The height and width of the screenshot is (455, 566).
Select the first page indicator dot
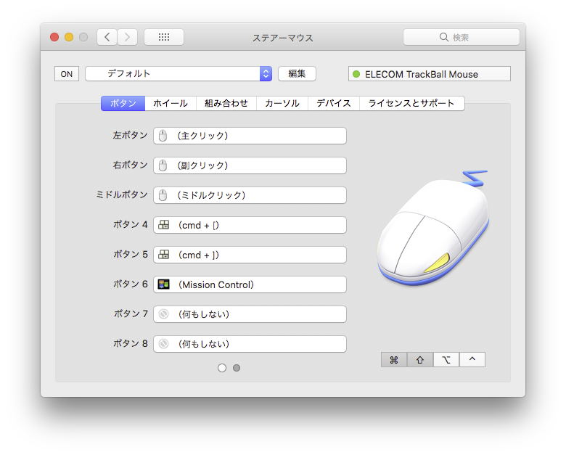[222, 368]
